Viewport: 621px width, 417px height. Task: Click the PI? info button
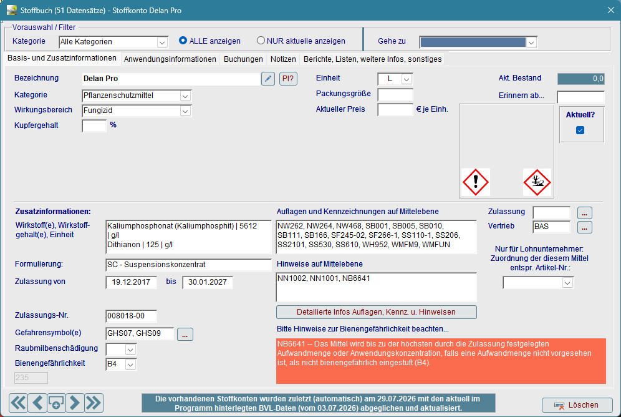point(288,79)
